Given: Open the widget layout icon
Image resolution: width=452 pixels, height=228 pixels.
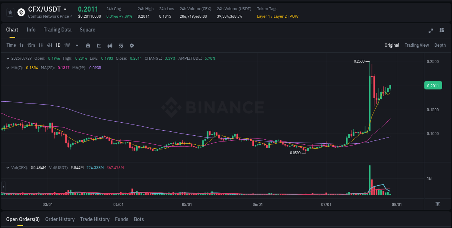Looking at the screenshot, I should pos(441,31).
